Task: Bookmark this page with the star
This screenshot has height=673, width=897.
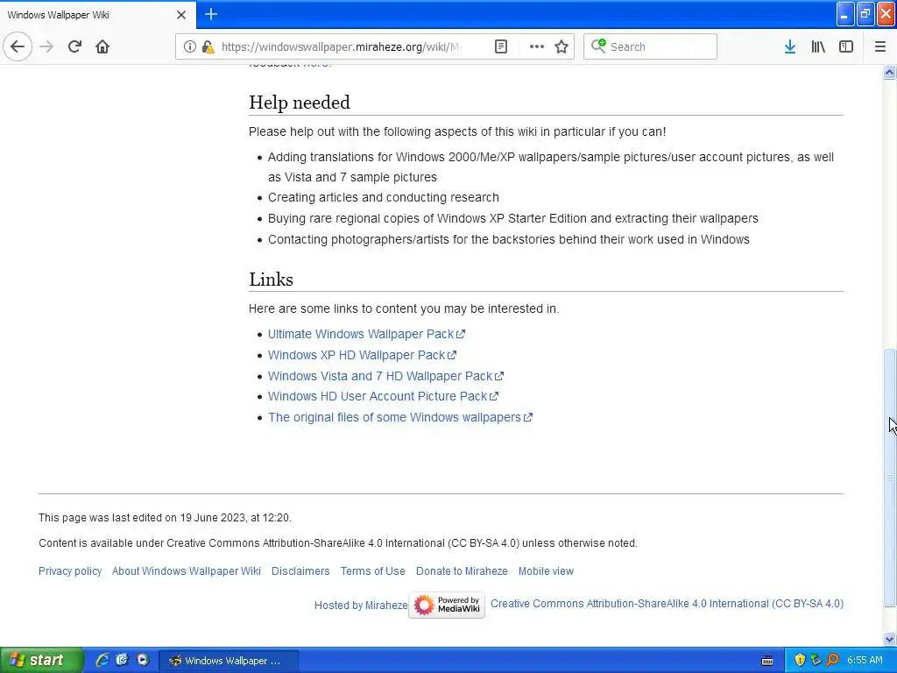Action: (562, 47)
